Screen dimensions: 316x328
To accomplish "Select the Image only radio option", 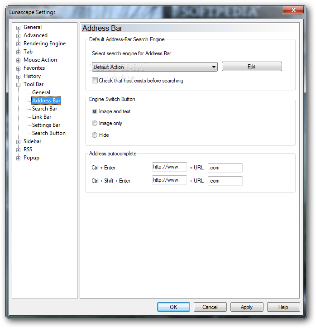I will pyautogui.click(x=95, y=123).
